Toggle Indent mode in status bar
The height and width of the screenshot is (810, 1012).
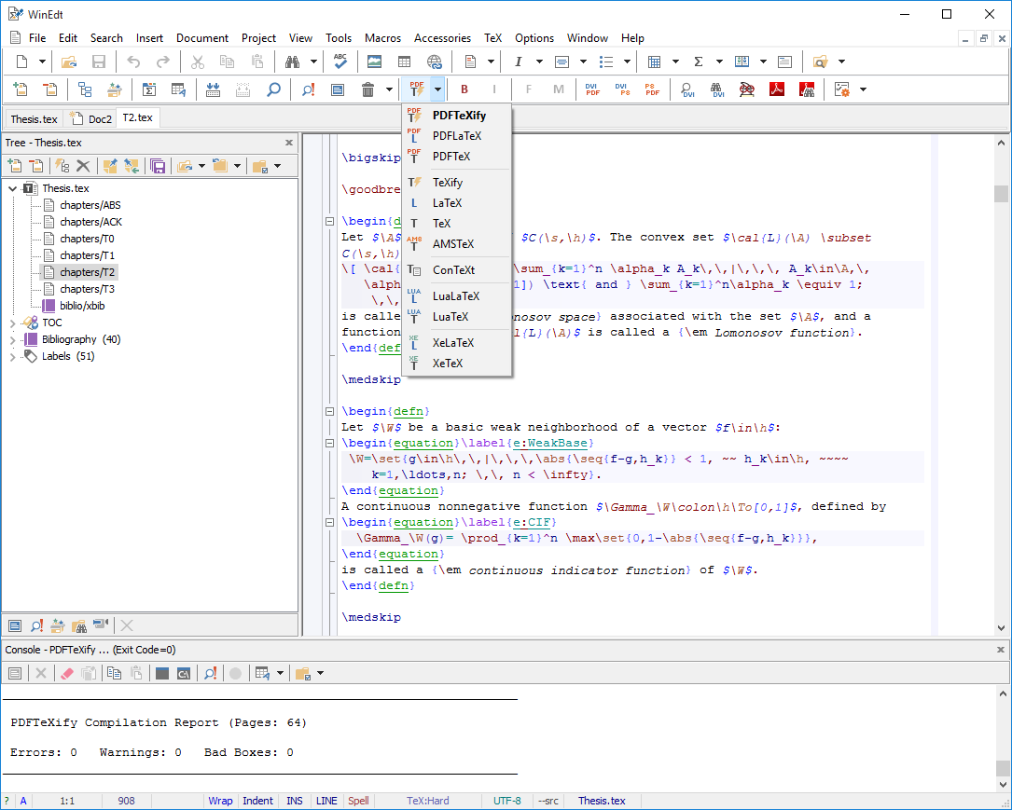[257, 801]
